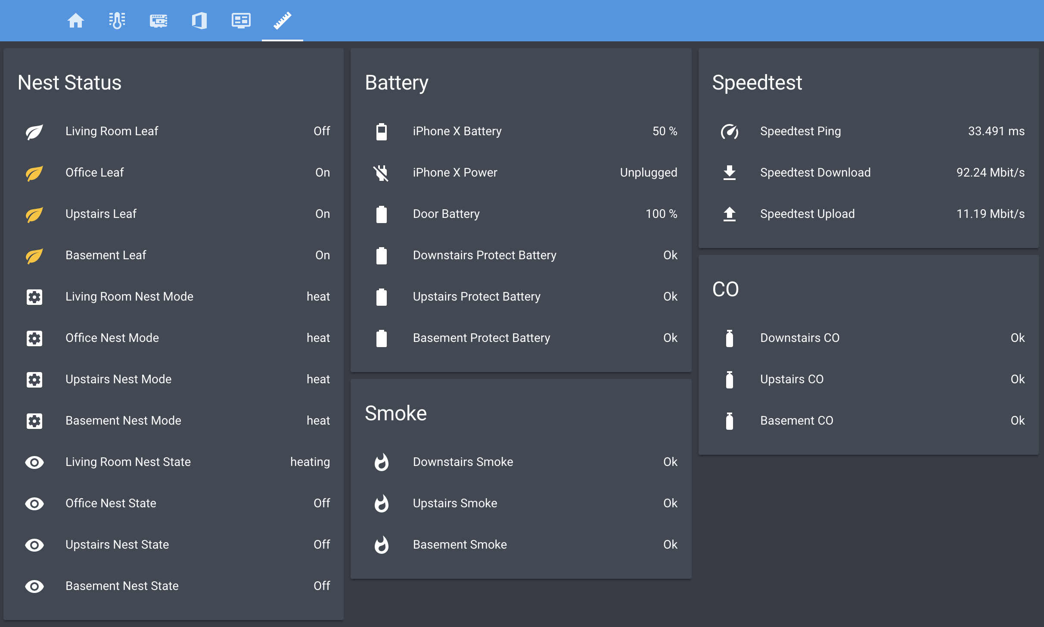The image size is (1044, 627).
Task: Open the Door Battery entity details
Action: [446, 214]
